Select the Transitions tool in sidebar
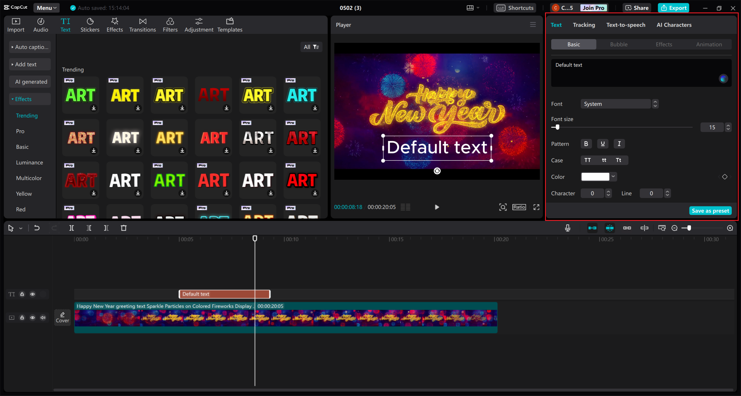The image size is (741, 396). click(x=143, y=25)
